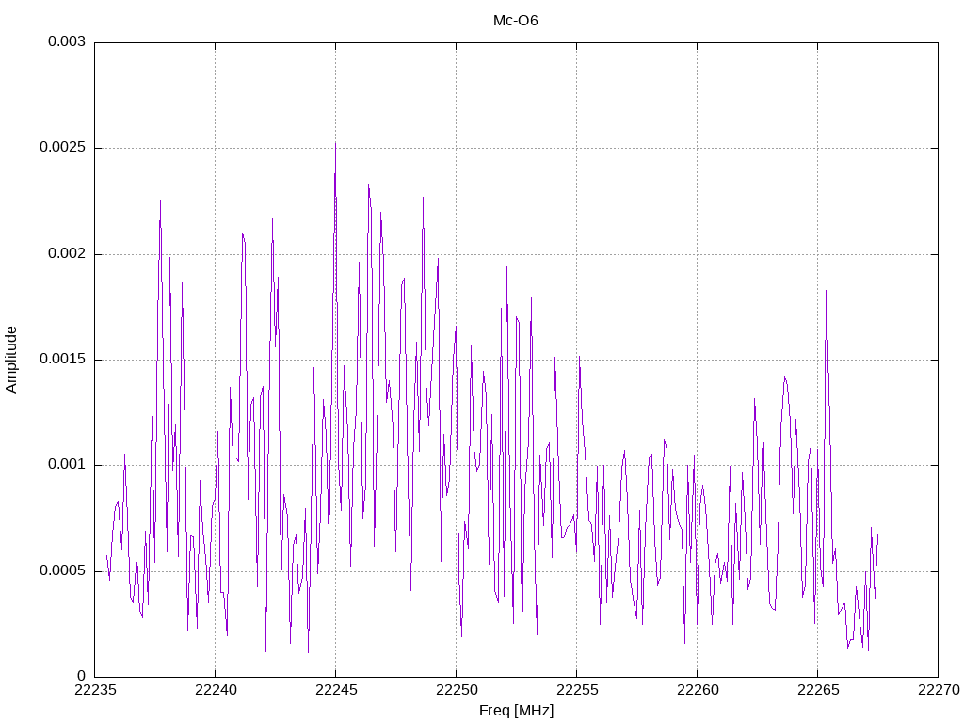Viewport: 964px width, 723px height.
Task: Click the tall peak near 22265 MHz
Action: click(x=826, y=292)
